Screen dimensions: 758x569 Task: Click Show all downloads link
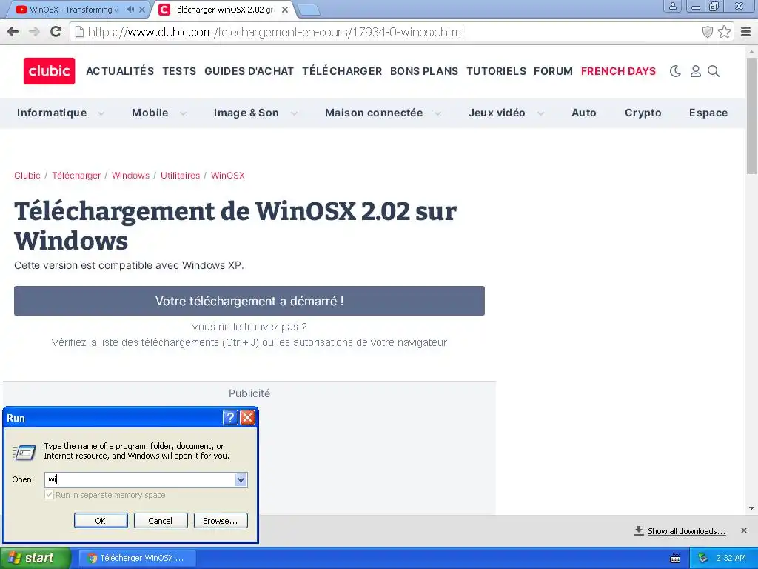[x=686, y=530]
